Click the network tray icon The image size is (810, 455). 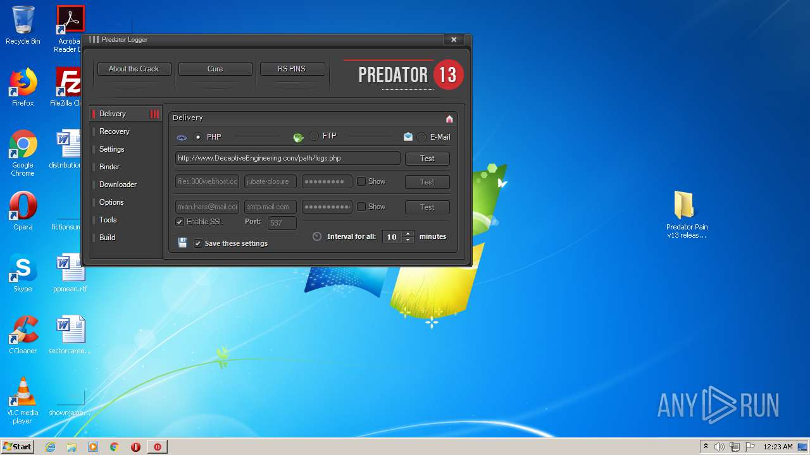click(735, 447)
